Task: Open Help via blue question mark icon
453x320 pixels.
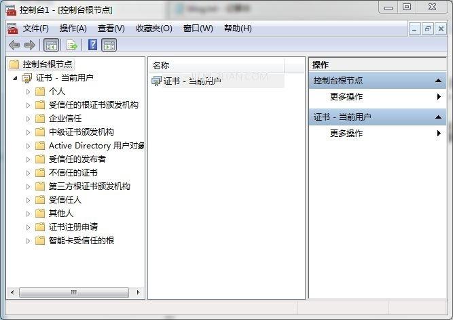Action: click(92, 45)
